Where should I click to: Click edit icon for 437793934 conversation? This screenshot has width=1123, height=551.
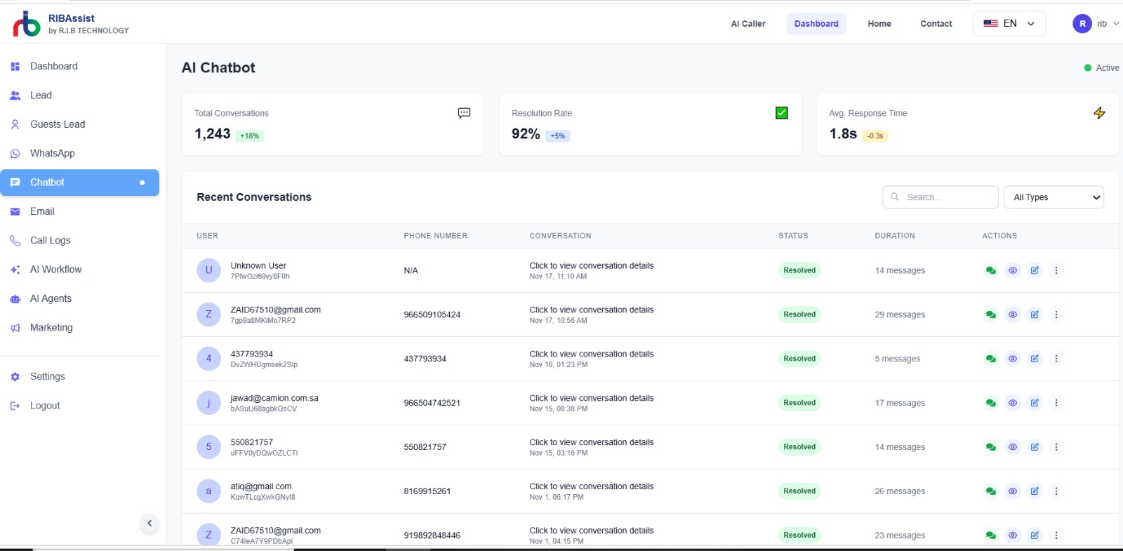coord(1035,359)
